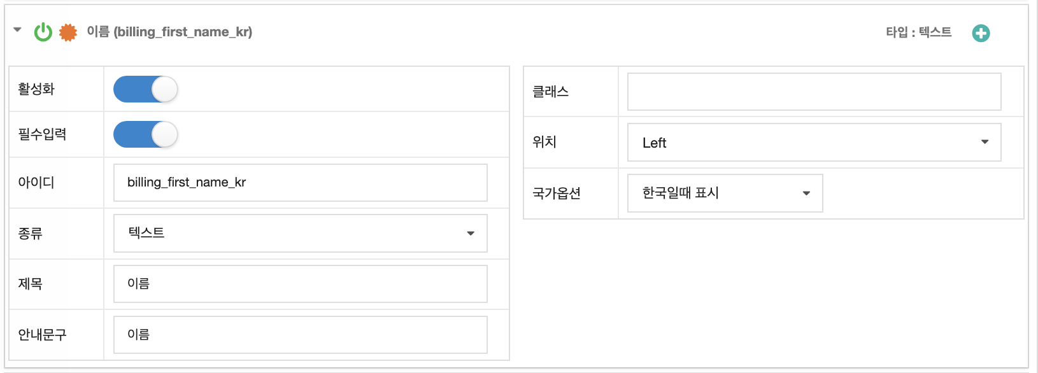Click the header title 이름 (billing_first_name_kr)
1038x373 pixels.
tap(169, 32)
